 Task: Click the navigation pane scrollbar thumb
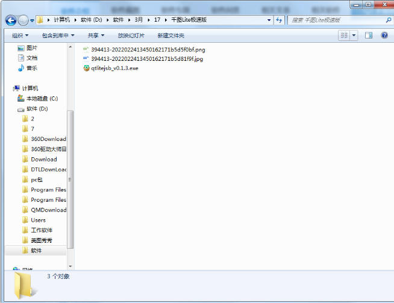click(x=70, y=180)
